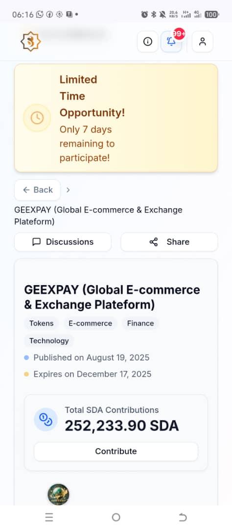Select the Finance tag
The height and width of the screenshot is (529, 232).
(x=140, y=323)
